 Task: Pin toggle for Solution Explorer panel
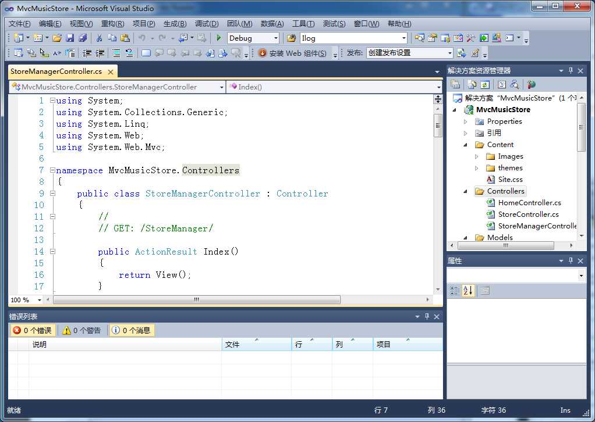(x=571, y=70)
